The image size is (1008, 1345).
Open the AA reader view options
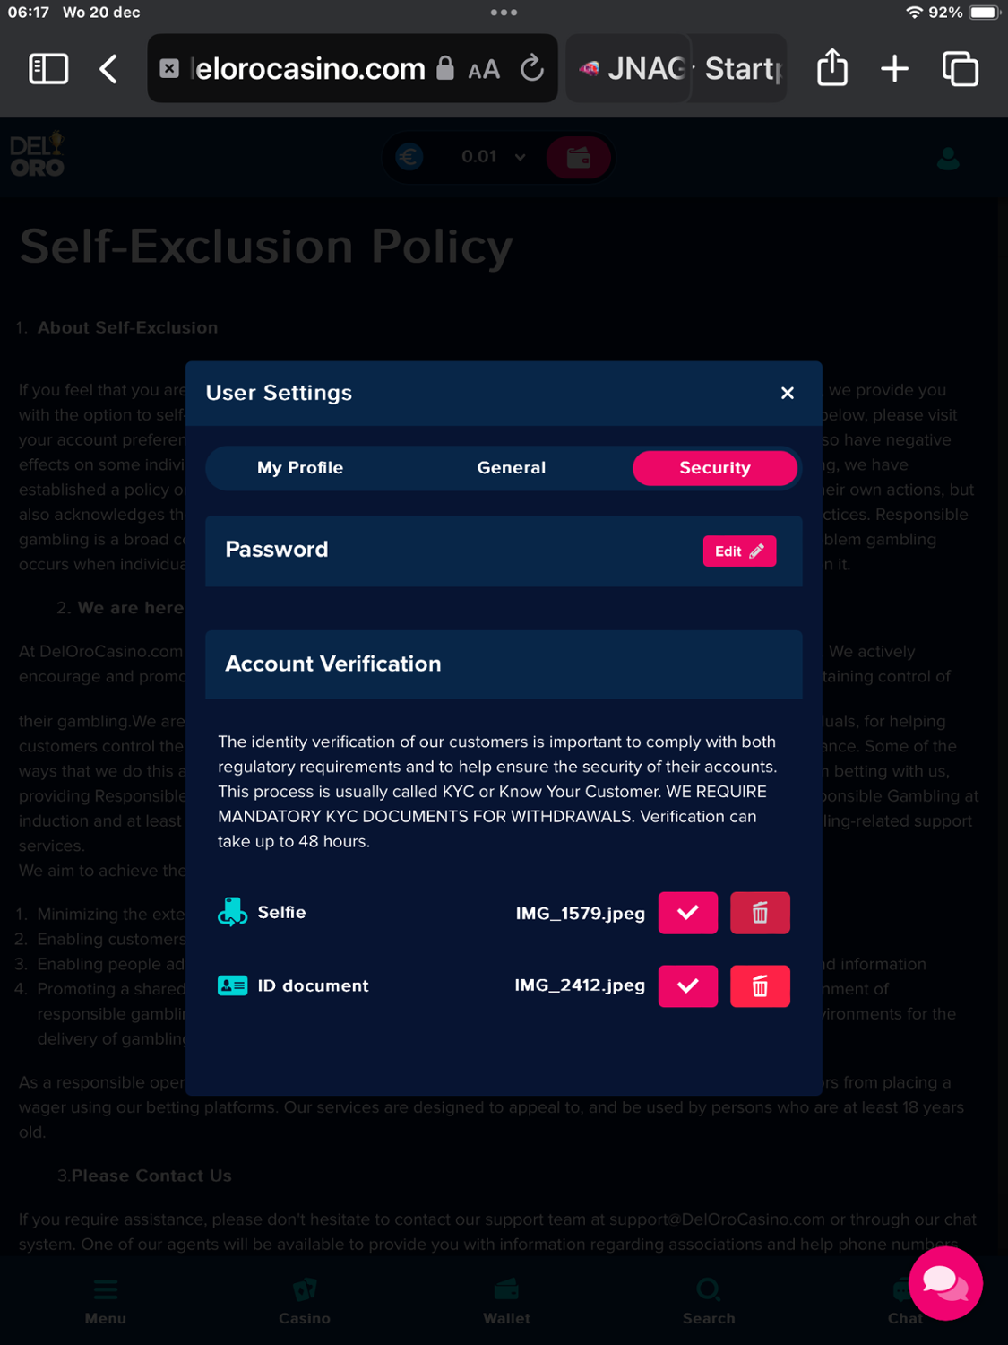tap(484, 69)
